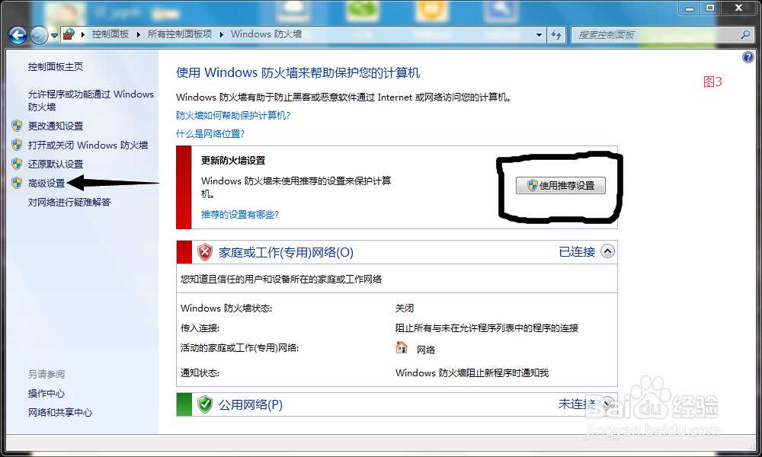This screenshot has width=762, height=457.
Task: Maximize the firewall window
Action: [710, 8]
